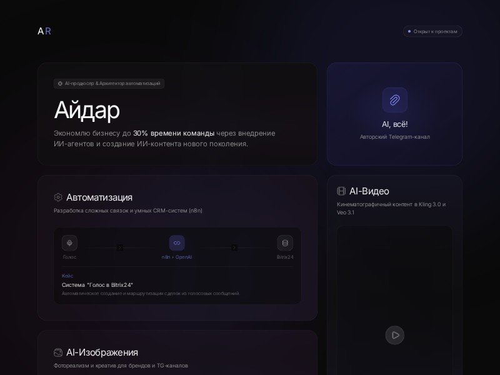Click the image icon beside AI-Изображения
The image size is (500, 375).
58,352
